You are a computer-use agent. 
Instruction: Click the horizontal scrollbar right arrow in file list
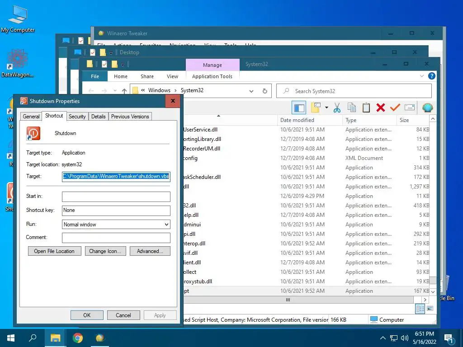pyautogui.click(x=425, y=300)
